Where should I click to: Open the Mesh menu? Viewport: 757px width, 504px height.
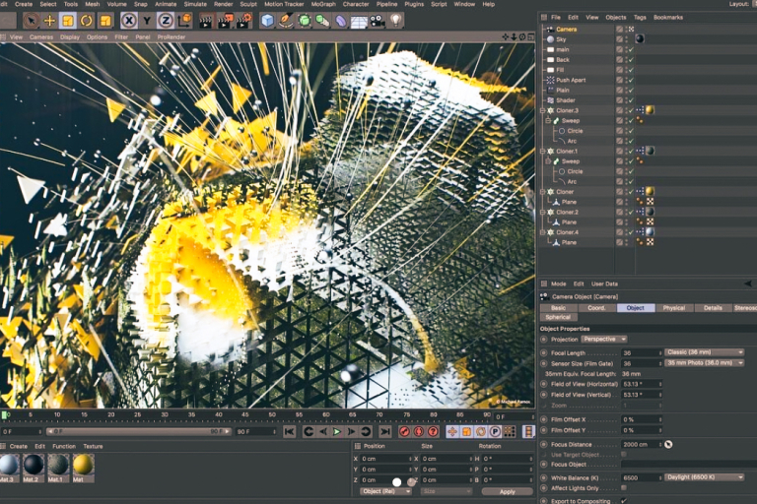[x=93, y=4]
